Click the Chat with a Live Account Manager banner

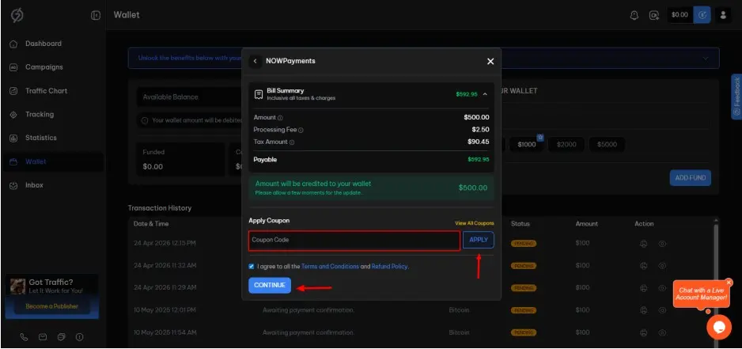point(702,294)
